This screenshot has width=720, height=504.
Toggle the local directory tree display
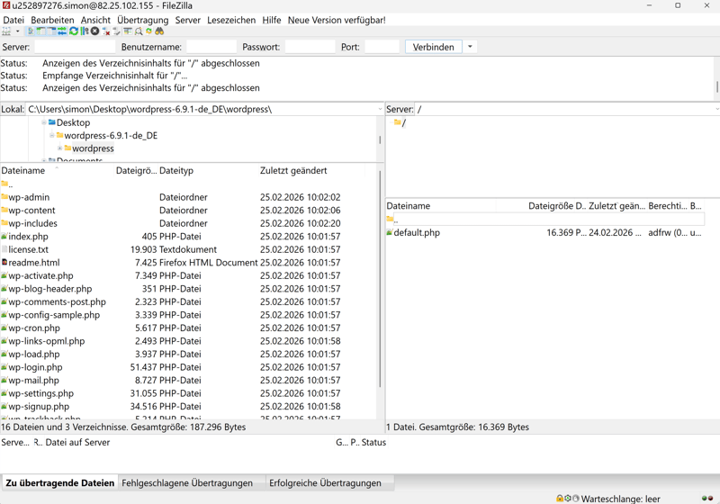[40, 31]
